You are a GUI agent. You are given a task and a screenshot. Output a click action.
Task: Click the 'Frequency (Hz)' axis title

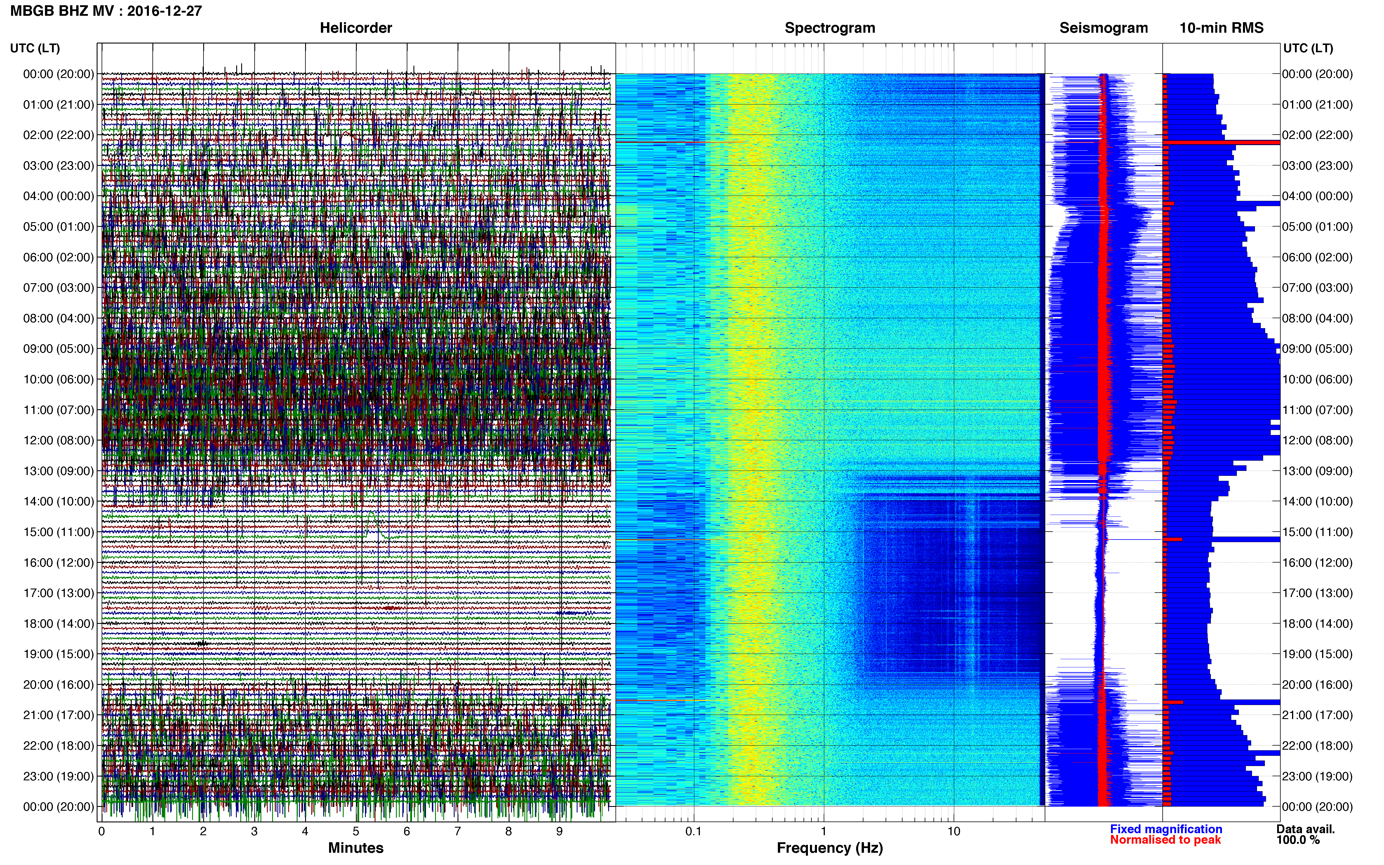pos(830,848)
